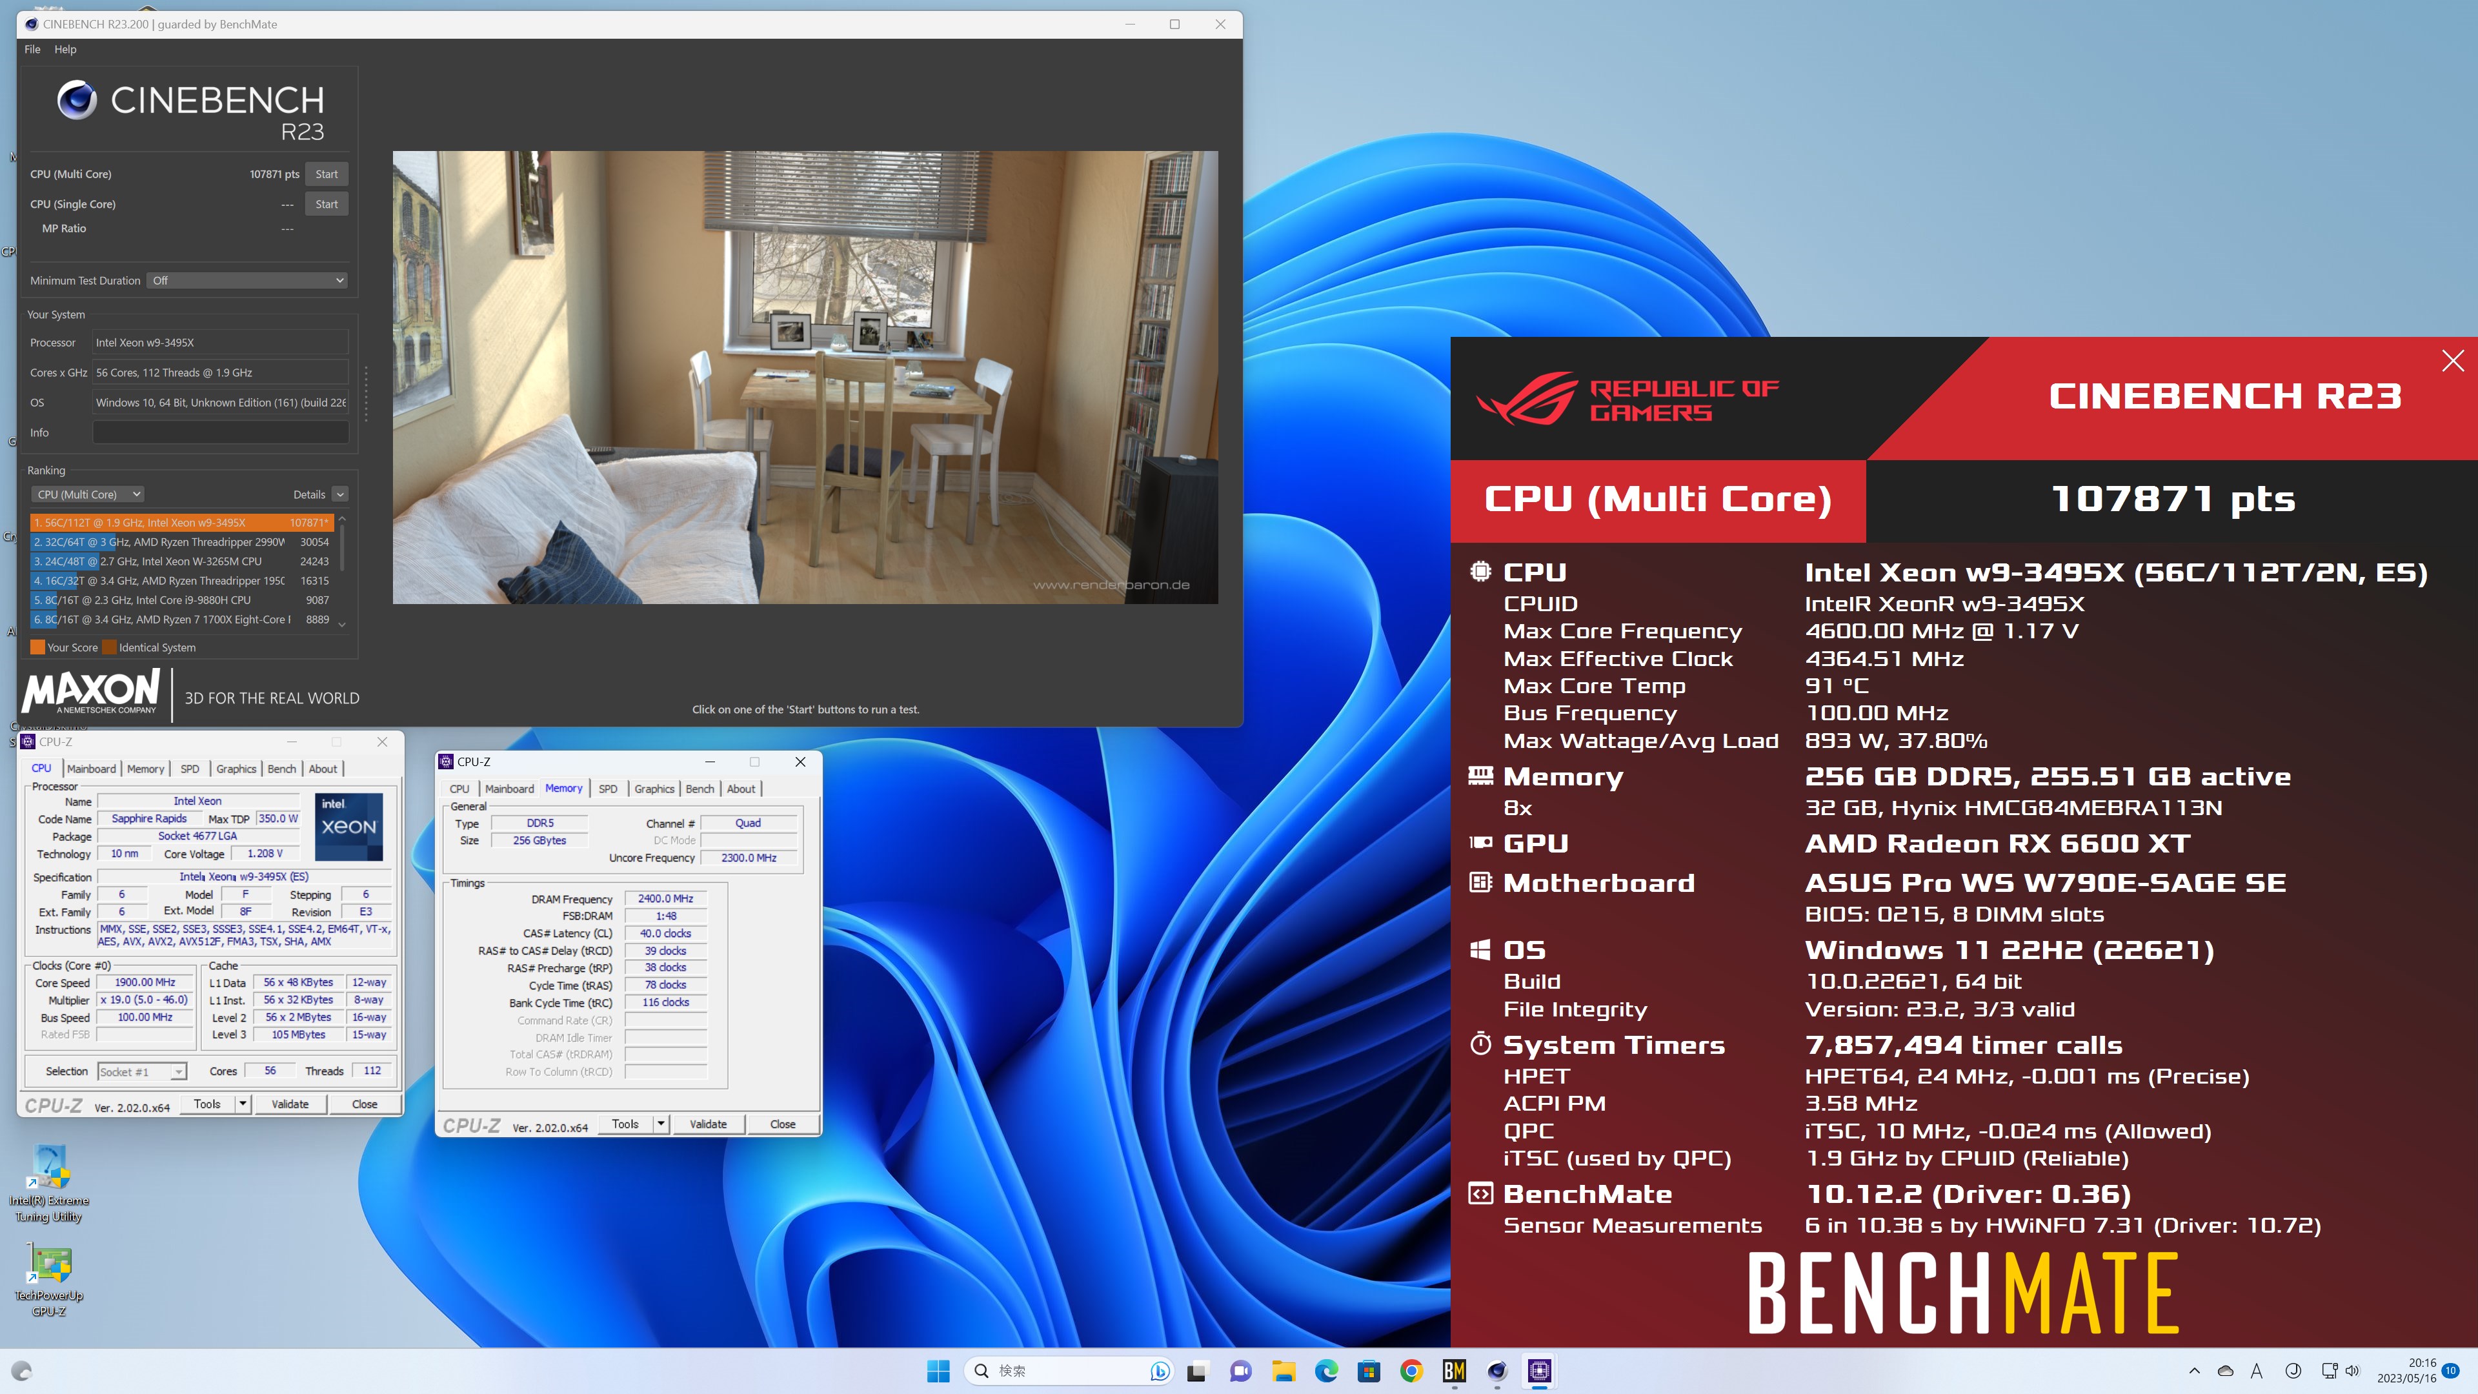Open Bench tab in CPU-Z CPU window
2478x1394 pixels.
point(282,769)
